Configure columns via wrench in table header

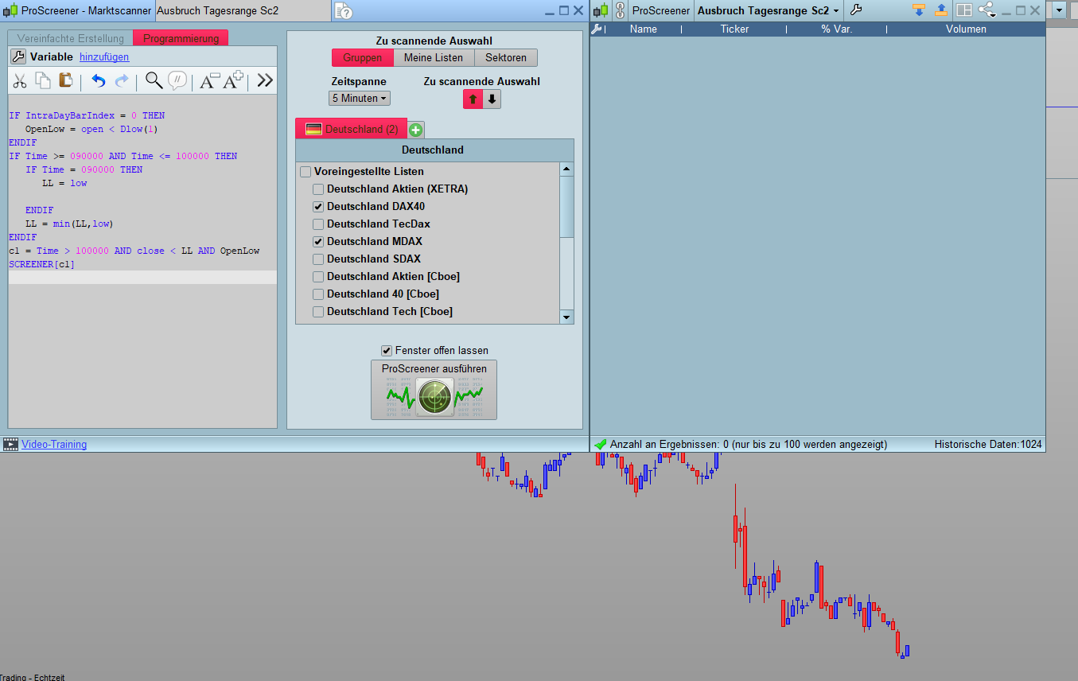pyautogui.click(x=597, y=29)
